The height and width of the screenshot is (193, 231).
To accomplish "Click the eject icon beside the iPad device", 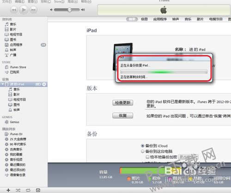I will (44, 84).
